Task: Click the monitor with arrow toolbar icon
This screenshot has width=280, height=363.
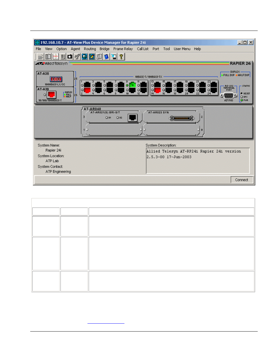Action: click(114, 57)
